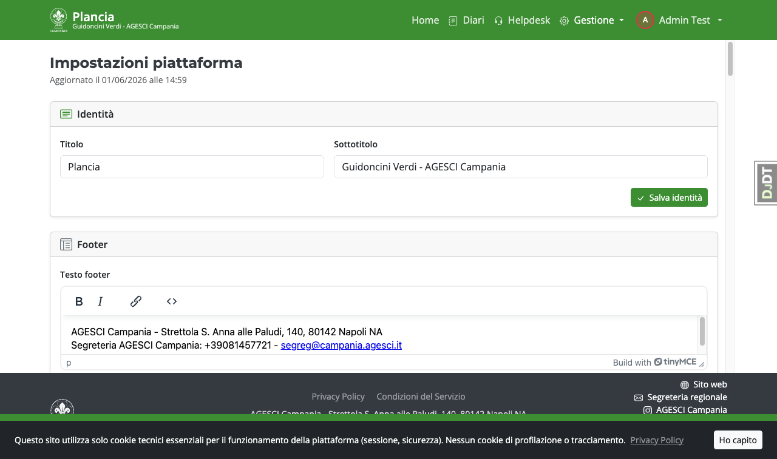Toggle italic formatting in footer editor
The width and height of the screenshot is (777, 459).
pyautogui.click(x=101, y=301)
